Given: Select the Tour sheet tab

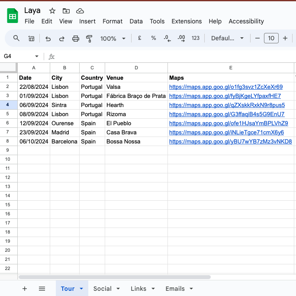Looking at the screenshot, I should tap(68, 289).
